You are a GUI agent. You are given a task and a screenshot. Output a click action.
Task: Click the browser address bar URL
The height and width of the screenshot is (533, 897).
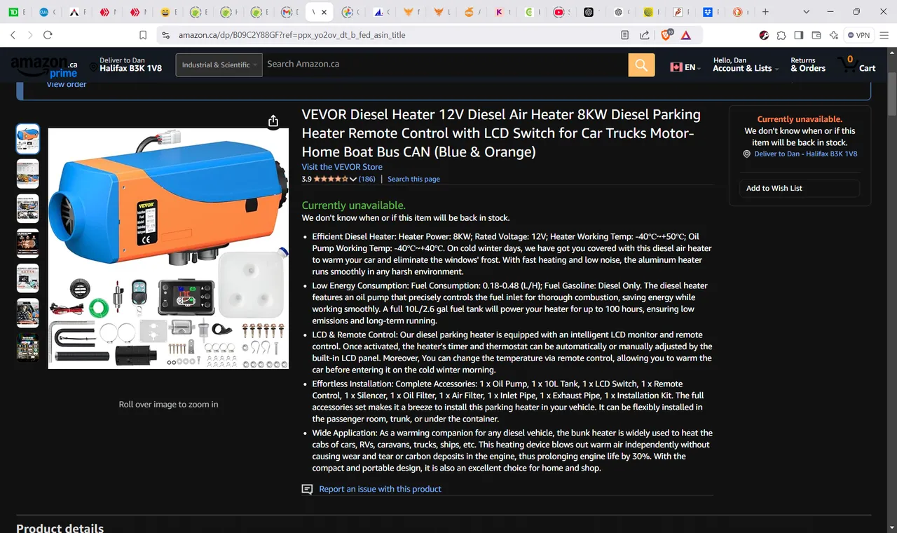pos(292,35)
